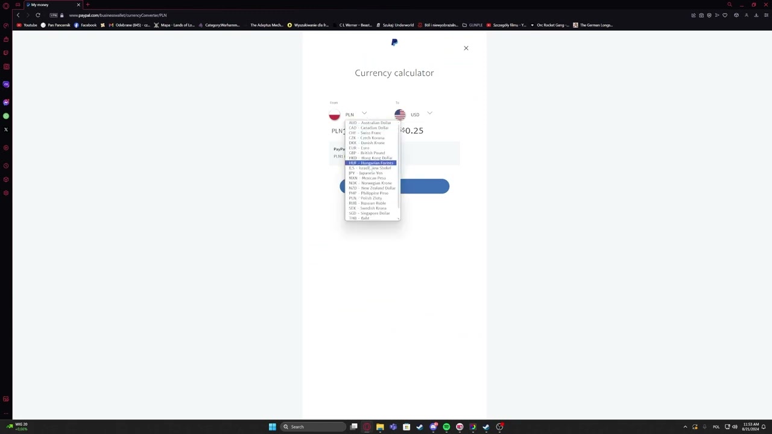Reload the PayPal page

[37, 15]
